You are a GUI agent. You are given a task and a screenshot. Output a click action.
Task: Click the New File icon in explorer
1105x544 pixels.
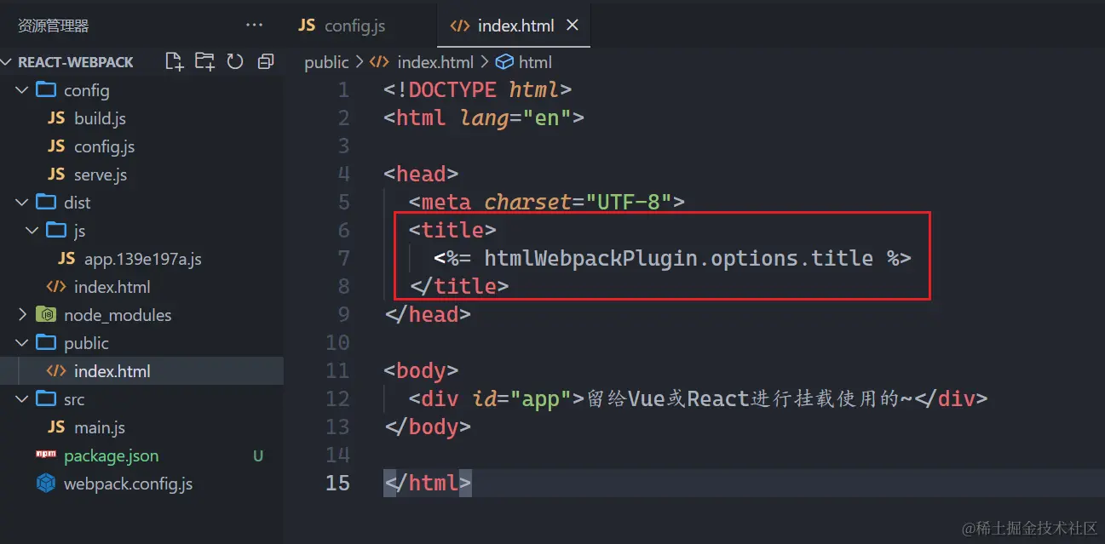click(174, 61)
